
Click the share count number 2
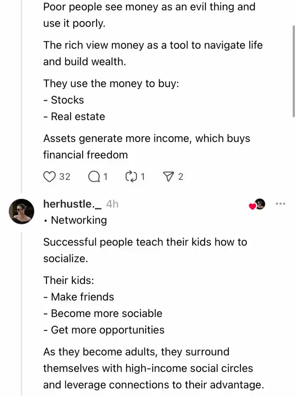click(x=181, y=176)
